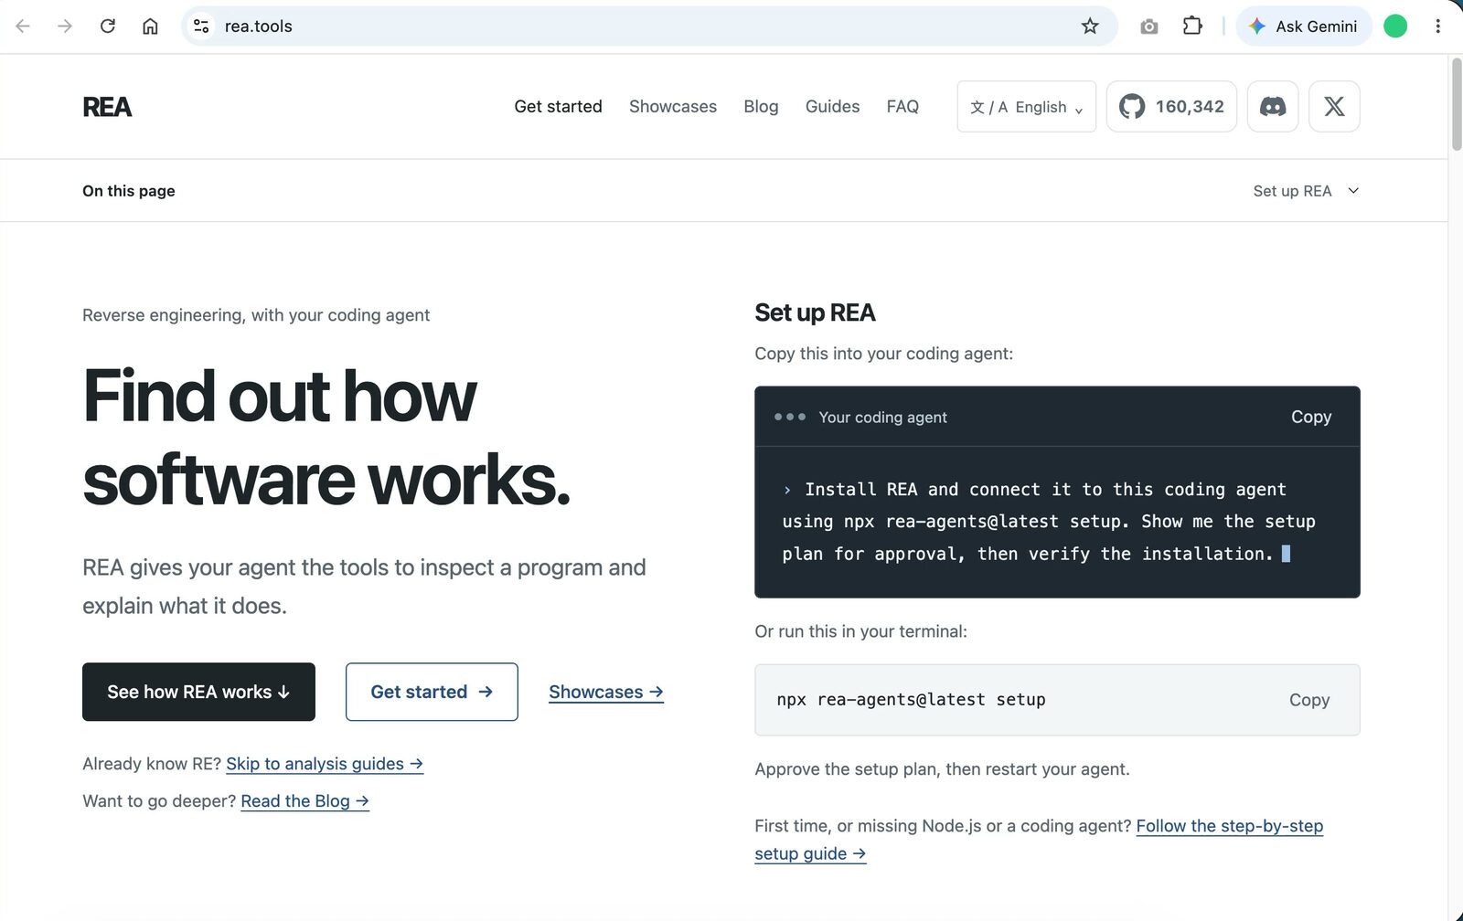Copy the coding agent prompt
Image resolution: width=1463 pixels, height=921 pixels.
1310,417
